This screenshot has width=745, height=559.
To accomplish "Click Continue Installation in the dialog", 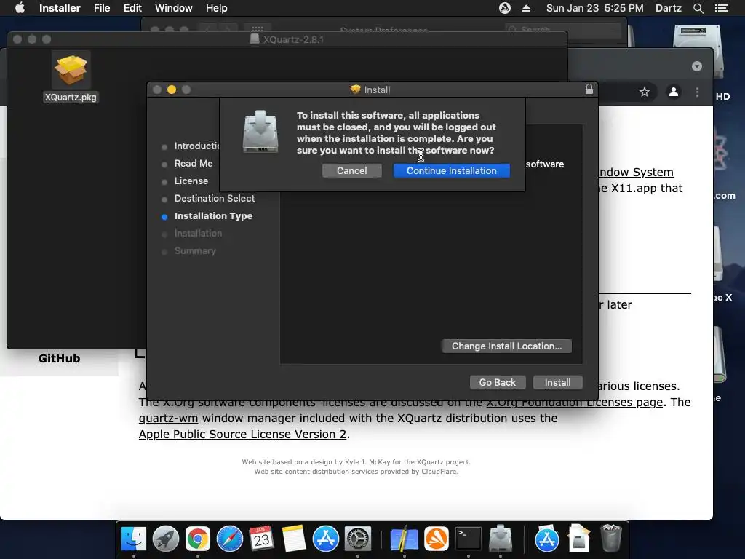I will 451,170.
